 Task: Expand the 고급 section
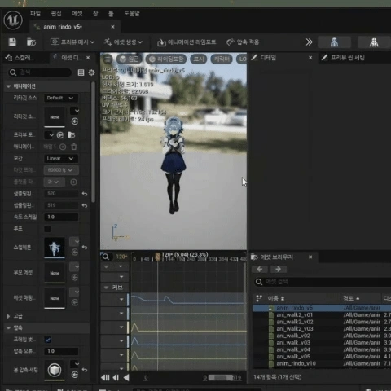point(8,316)
